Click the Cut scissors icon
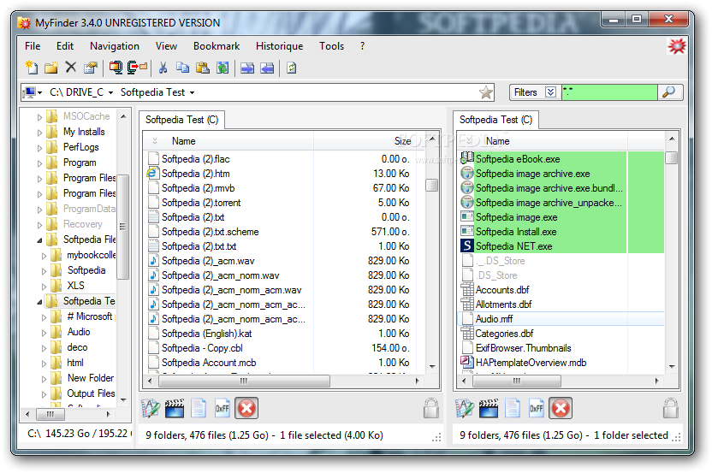Screen dimensions: 712x473 163,68
